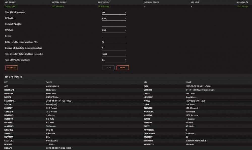This screenshot has height=150, width=252.
Task: Click the TIMELEFT key
Action: [x=9, y=112]
